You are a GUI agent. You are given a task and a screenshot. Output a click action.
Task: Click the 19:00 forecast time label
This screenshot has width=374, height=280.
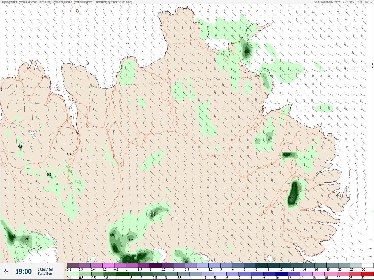pyautogui.click(x=23, y=272)
